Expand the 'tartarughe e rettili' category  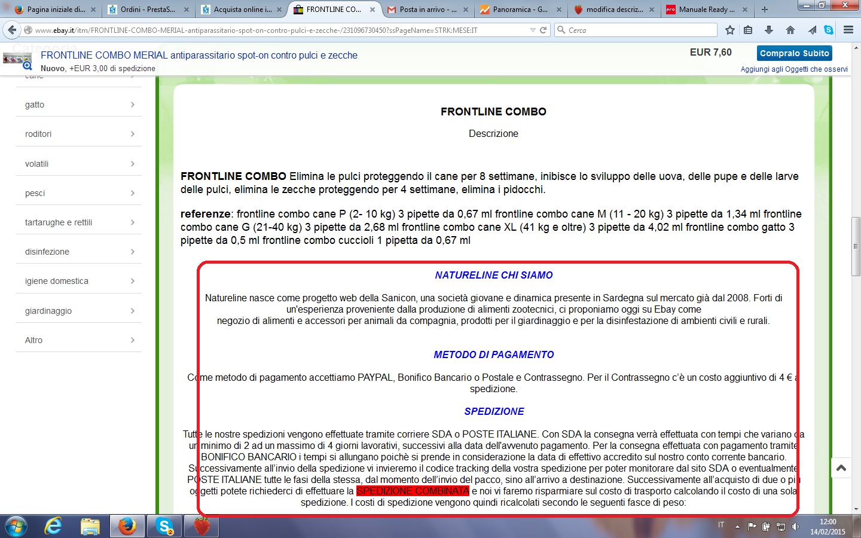tap(79, 222)
